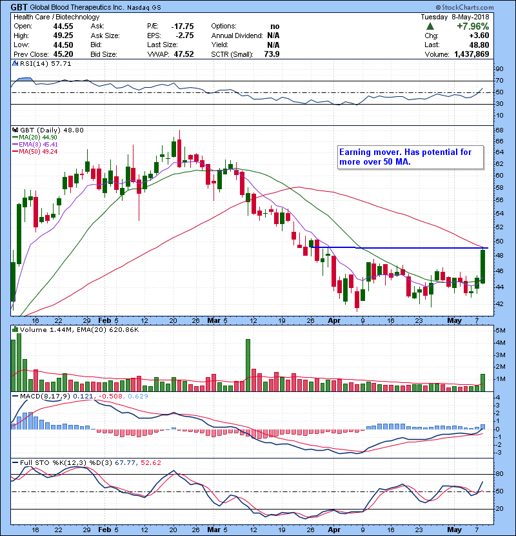The width and height of the screenshot is (516, 536).
Task: Click the date Tuesday 8-May-2018
Action: tap(455, 17)
